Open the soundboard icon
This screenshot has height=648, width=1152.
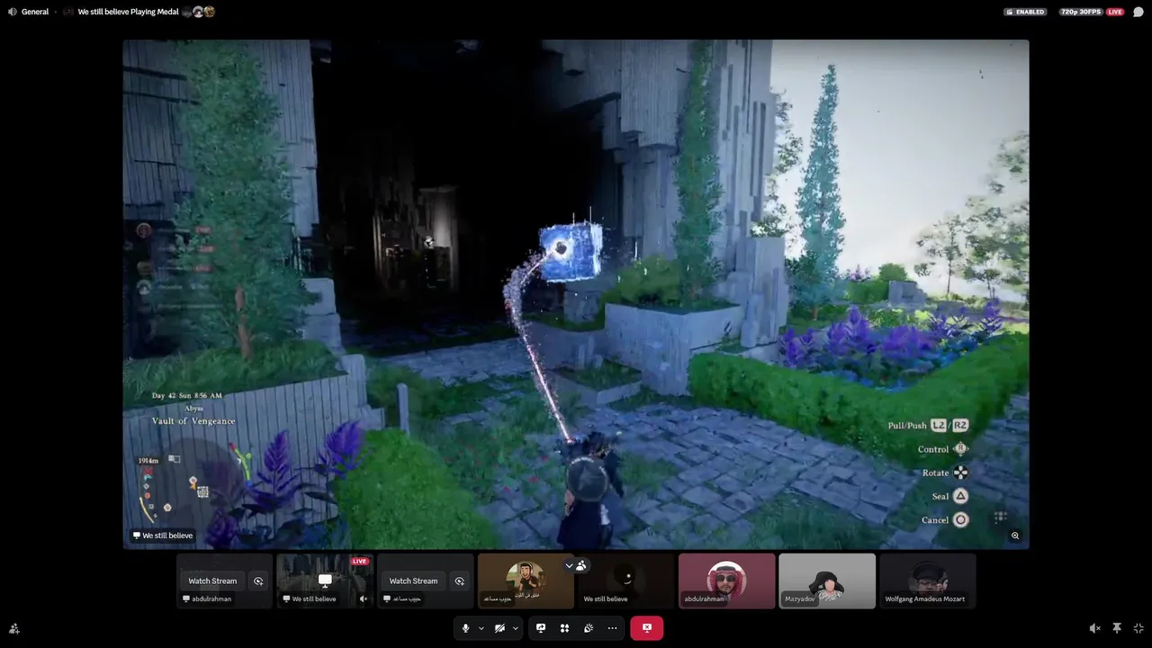(589, 628)
